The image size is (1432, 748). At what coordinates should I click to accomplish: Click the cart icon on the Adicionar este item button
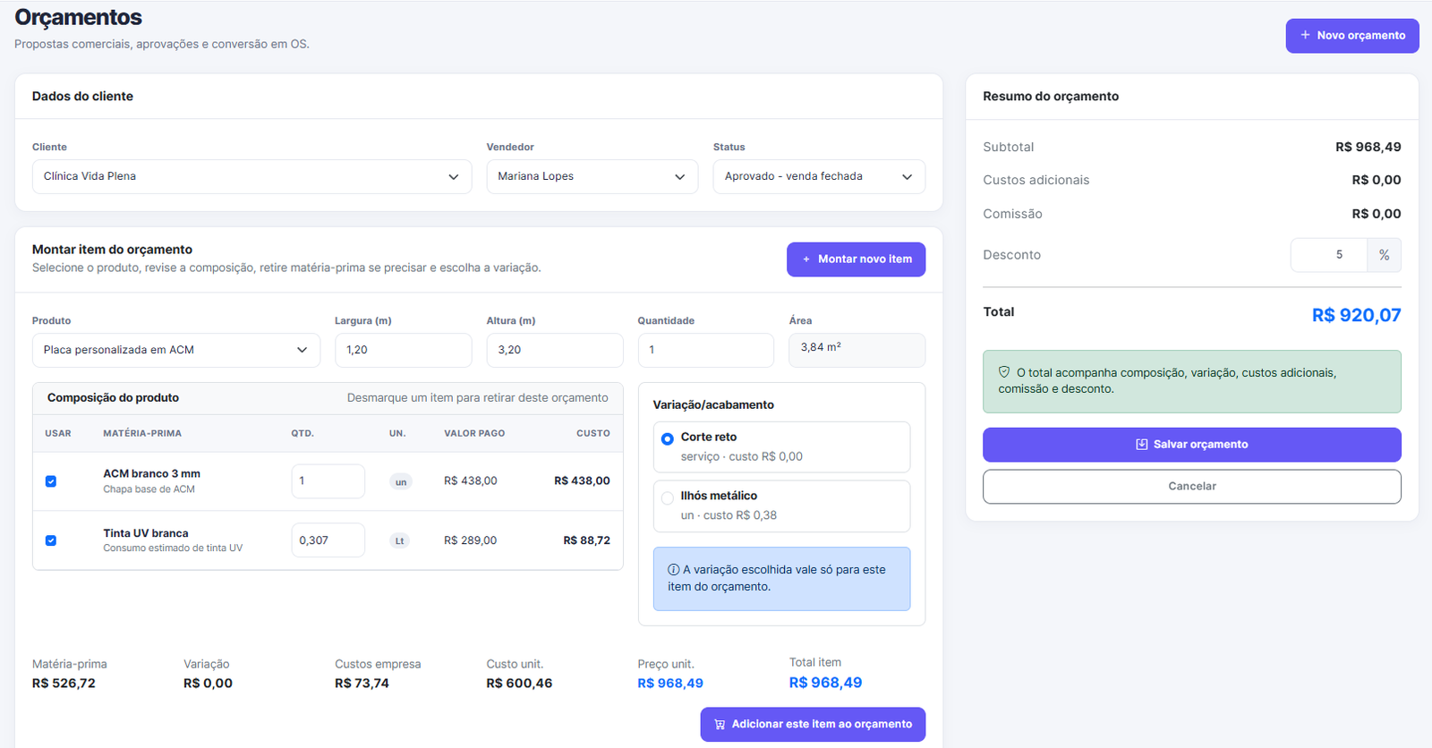720,725
